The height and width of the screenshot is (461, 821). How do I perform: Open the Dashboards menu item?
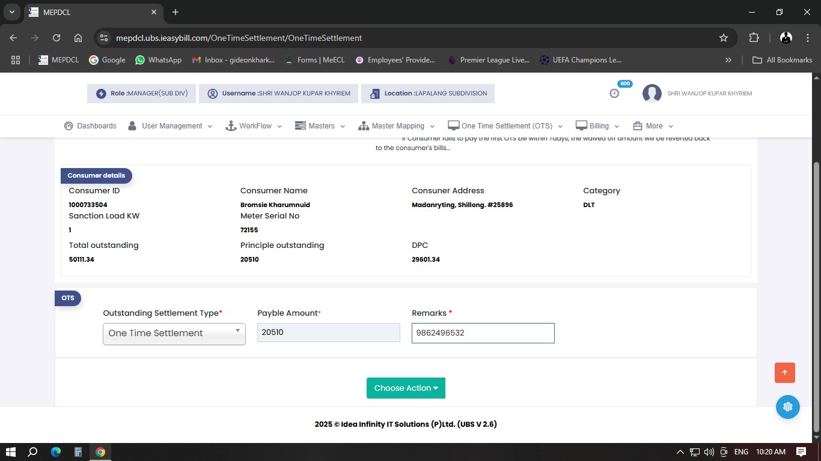click(90, 126)
